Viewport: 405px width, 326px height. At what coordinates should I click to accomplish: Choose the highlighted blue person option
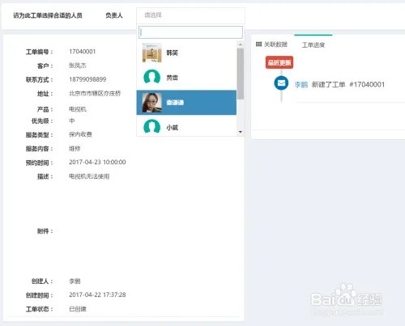186,103
